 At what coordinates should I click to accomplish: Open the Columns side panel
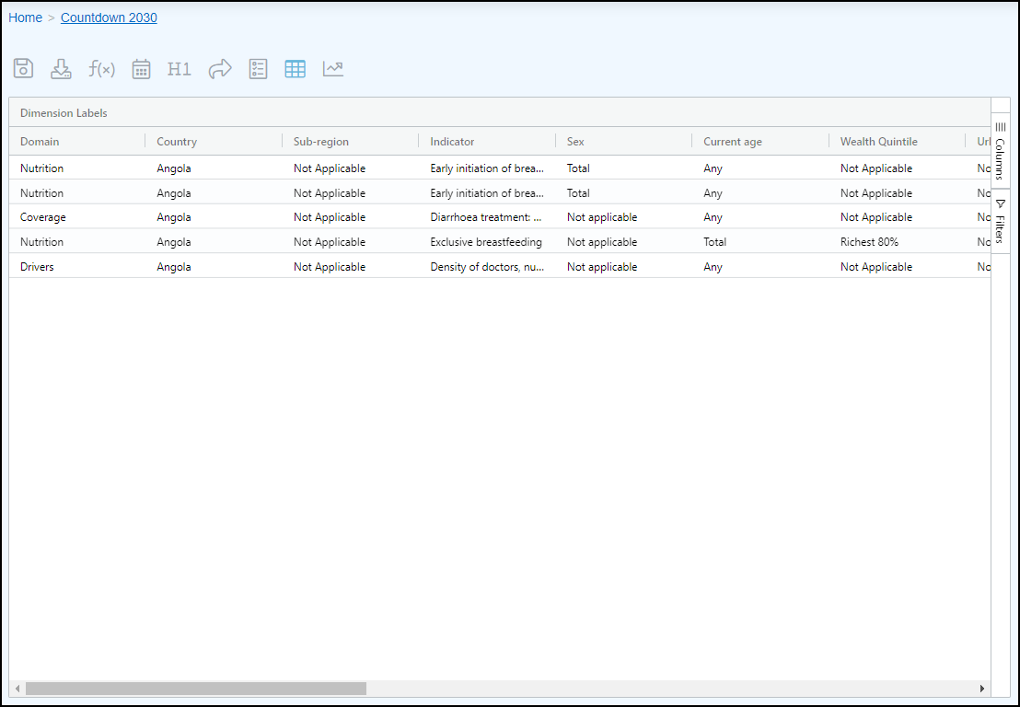coord(1000,151)
